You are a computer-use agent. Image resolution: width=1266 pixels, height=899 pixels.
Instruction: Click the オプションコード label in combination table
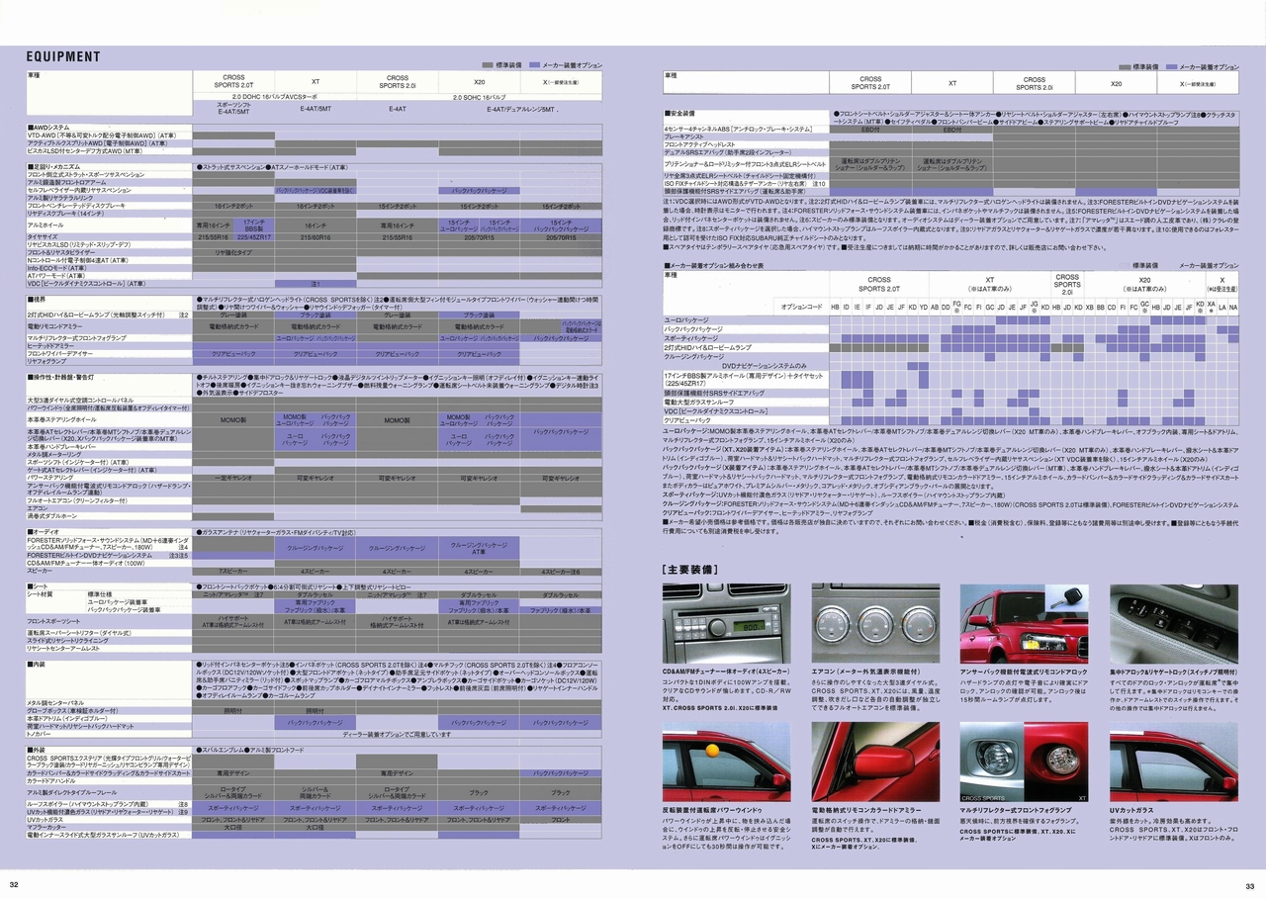(x=803, y=308)
